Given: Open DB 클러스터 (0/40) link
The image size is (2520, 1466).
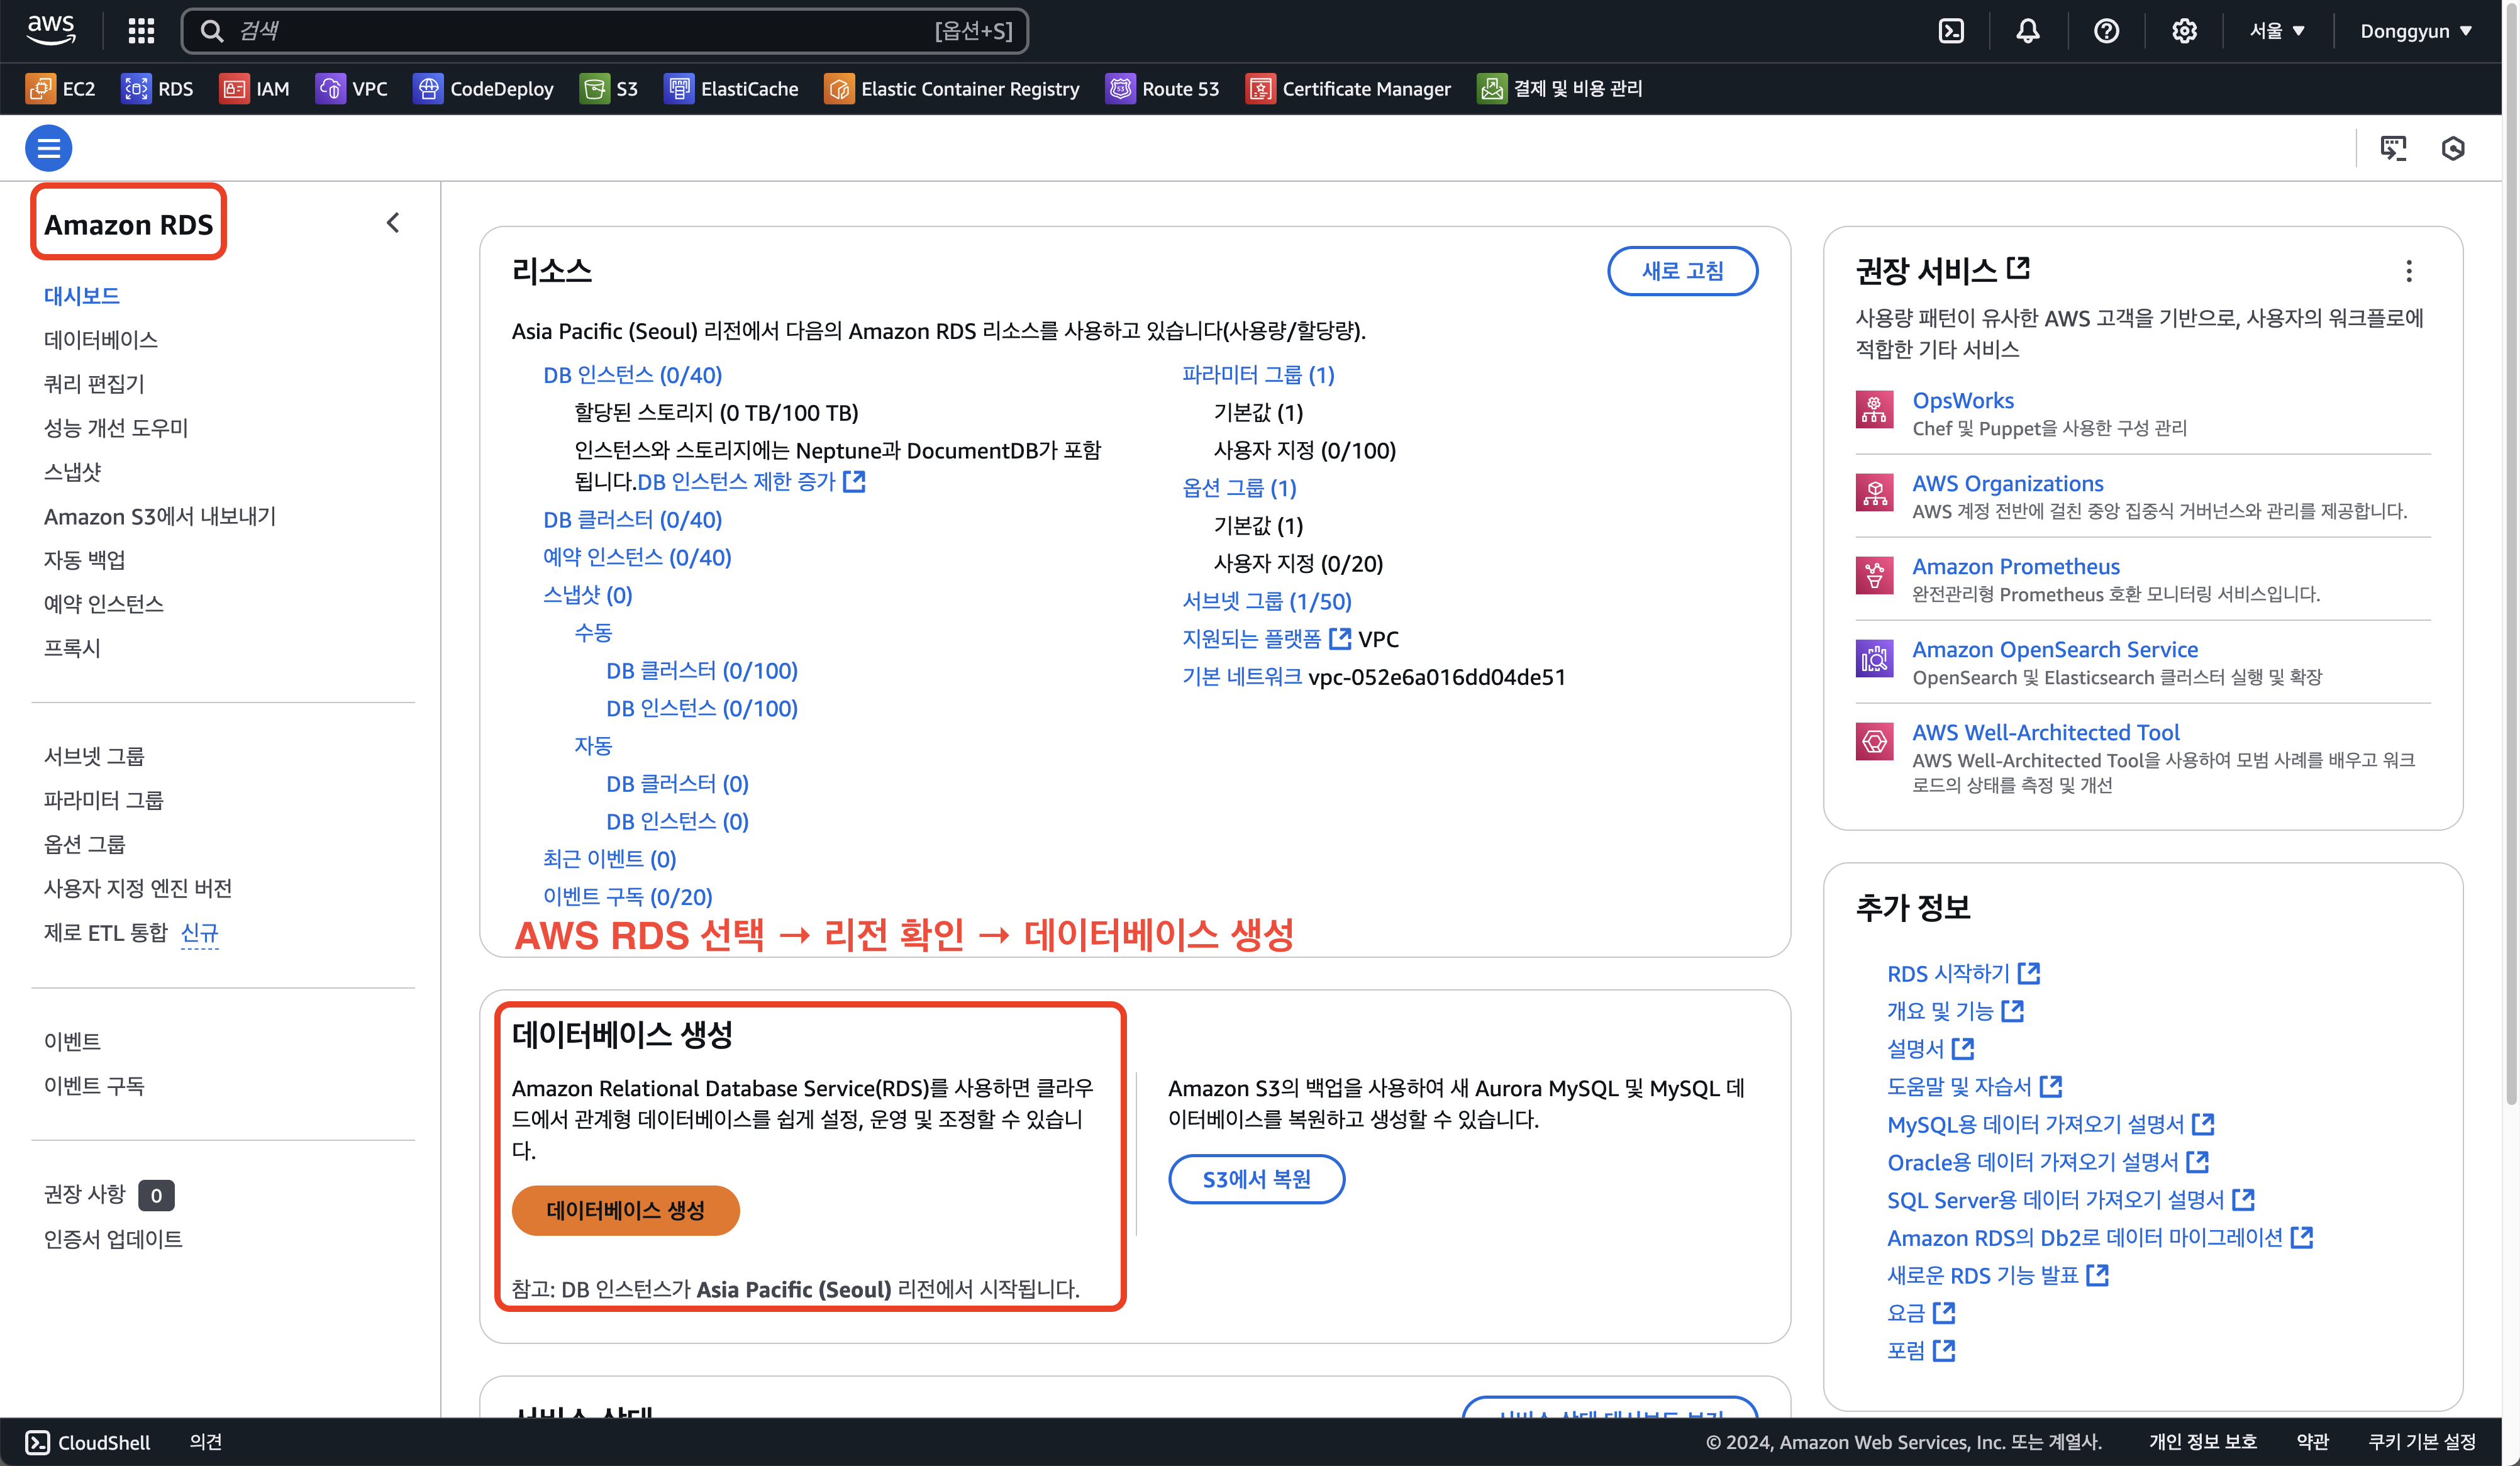Looking at the screenshot, I should (632, 519).
